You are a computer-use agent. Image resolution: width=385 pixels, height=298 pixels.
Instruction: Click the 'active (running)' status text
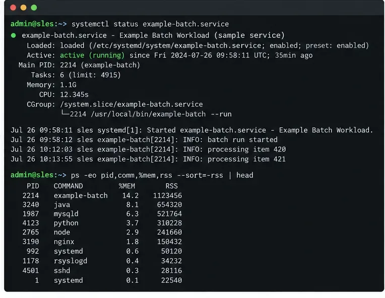tap(92, 55)
